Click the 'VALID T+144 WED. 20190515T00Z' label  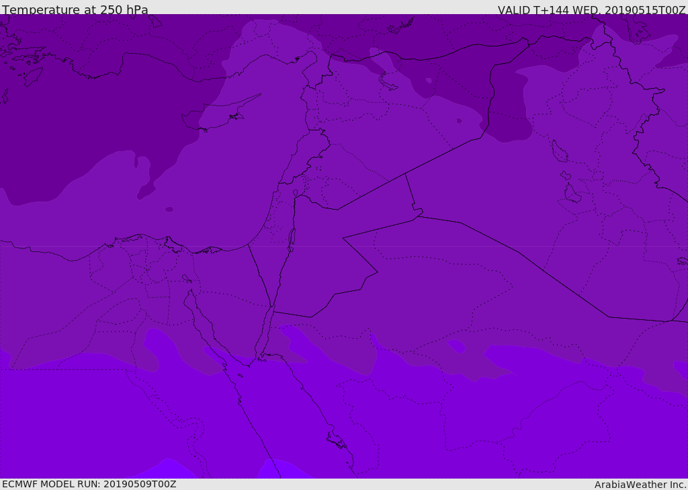point(591,9)
